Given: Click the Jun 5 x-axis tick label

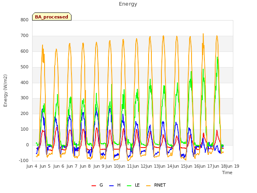Looking at the screenshot, I should coord(45,166).
